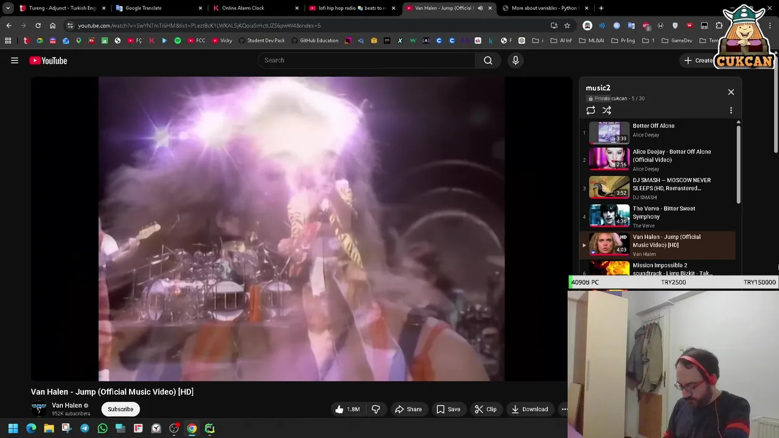Screen dimensions: 779x438
Task: Dislike the Van Halen video
Action: 376,409
